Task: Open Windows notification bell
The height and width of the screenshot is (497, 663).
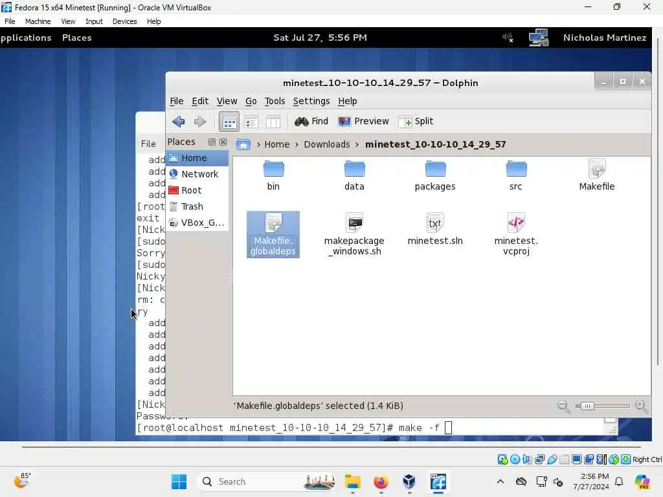Action: (x=619, y=481)
